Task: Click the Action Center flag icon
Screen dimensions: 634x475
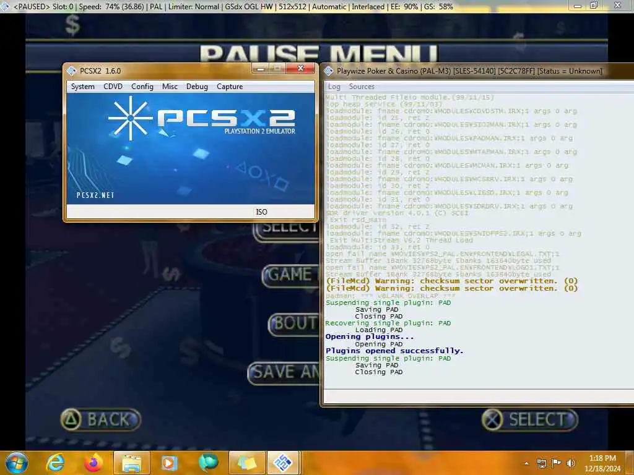Action: coord(557,463)
